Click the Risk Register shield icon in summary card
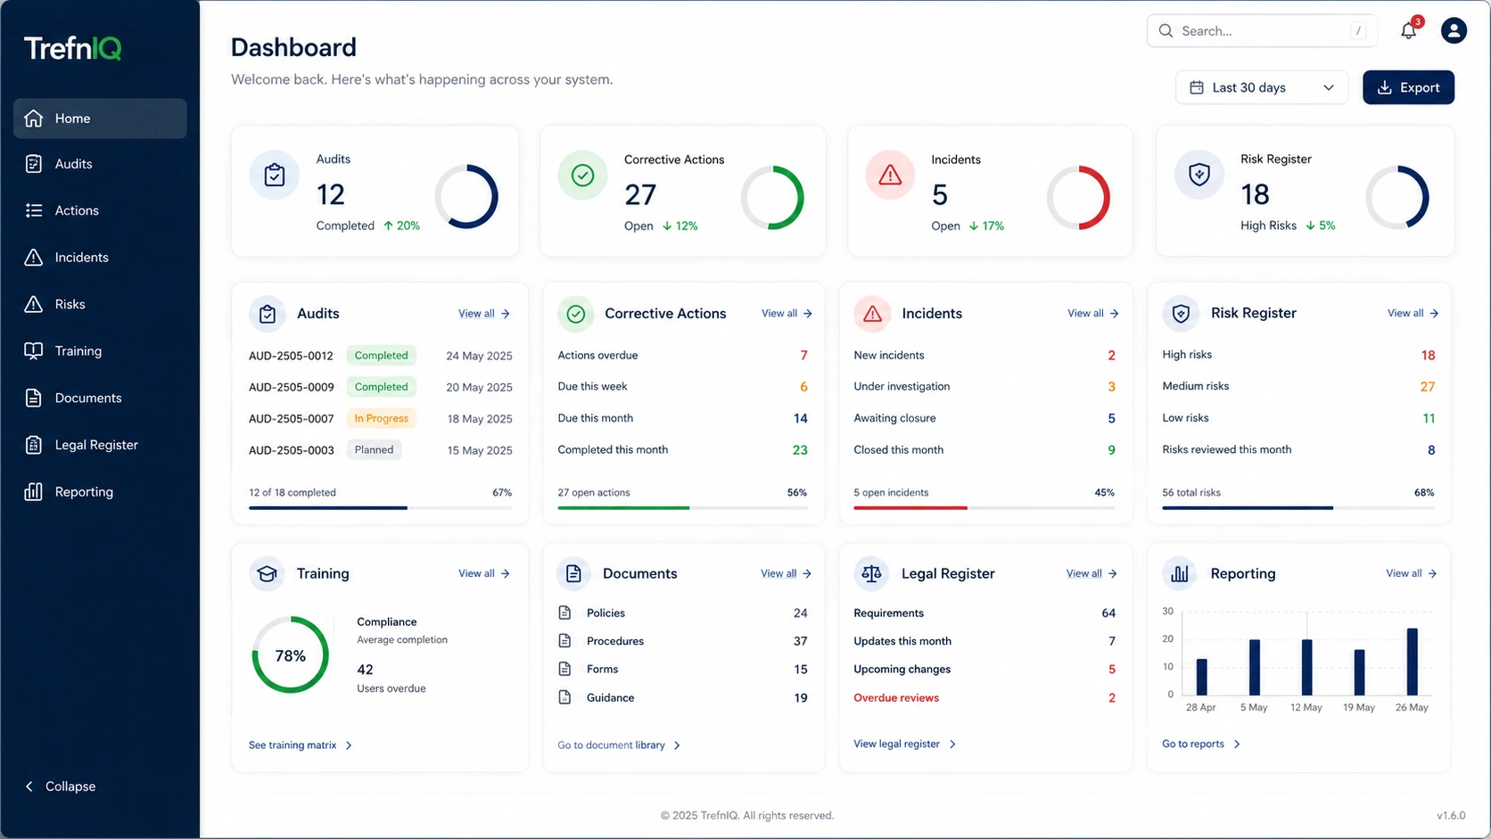This screenshot has height=839, width=1491. [1199, 174]
